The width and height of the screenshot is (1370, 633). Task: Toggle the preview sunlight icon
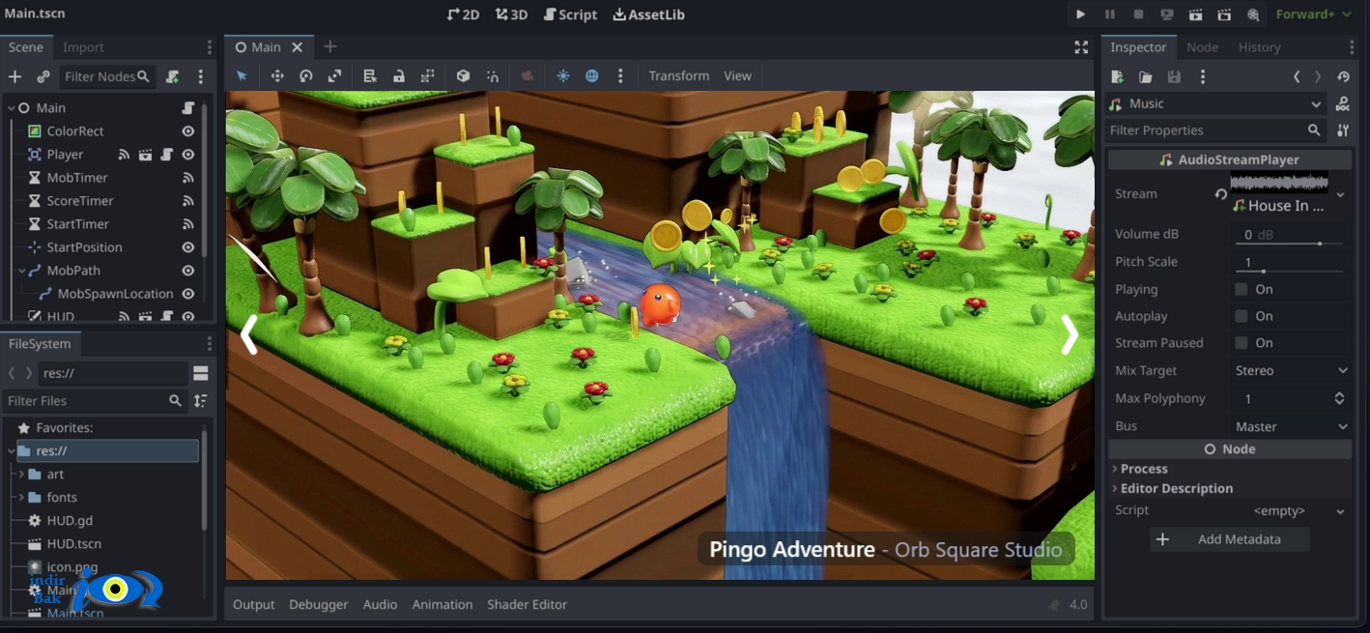click(x=563, y=75)
